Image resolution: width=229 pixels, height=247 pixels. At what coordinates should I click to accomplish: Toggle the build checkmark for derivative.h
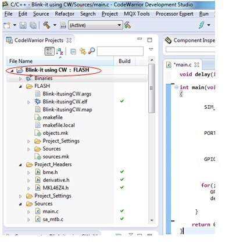coord(122,180)
